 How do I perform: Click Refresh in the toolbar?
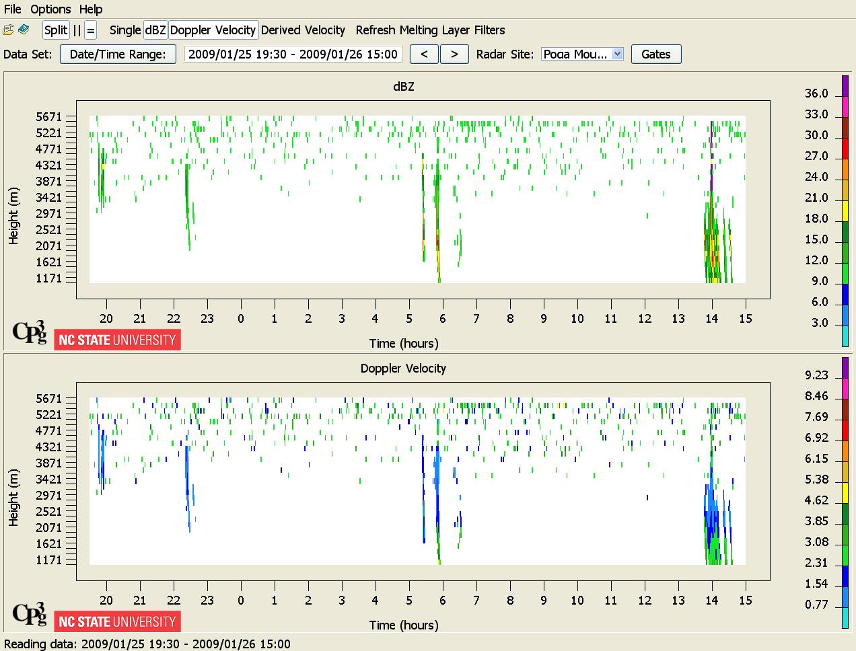376,30
